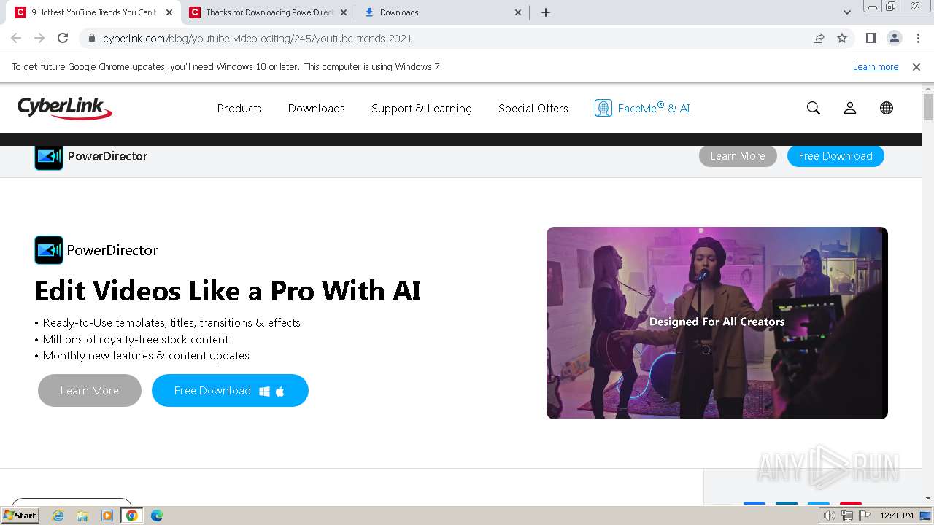Open the Chrome side panel icon
Image resolution: width=934 pixels, height=525 pixels.
pyautogui.click(x=871, y=38)
